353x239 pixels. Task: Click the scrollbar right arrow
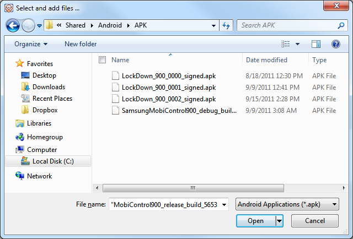point(344,188)
